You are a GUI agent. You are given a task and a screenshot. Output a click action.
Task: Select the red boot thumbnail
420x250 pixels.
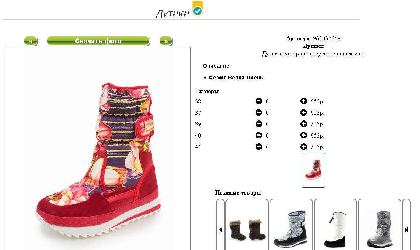point(313,170)
